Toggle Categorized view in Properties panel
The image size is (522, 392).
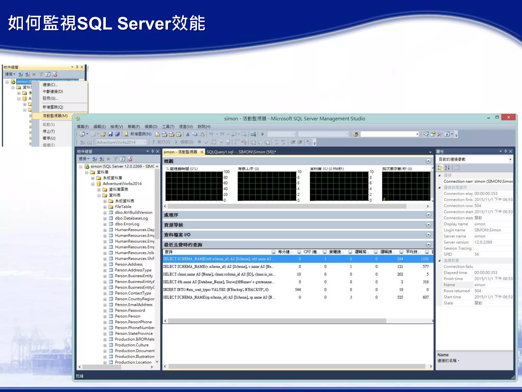[x=440, y=168]
